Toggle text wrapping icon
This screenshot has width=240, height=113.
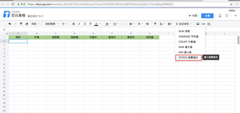147,24
